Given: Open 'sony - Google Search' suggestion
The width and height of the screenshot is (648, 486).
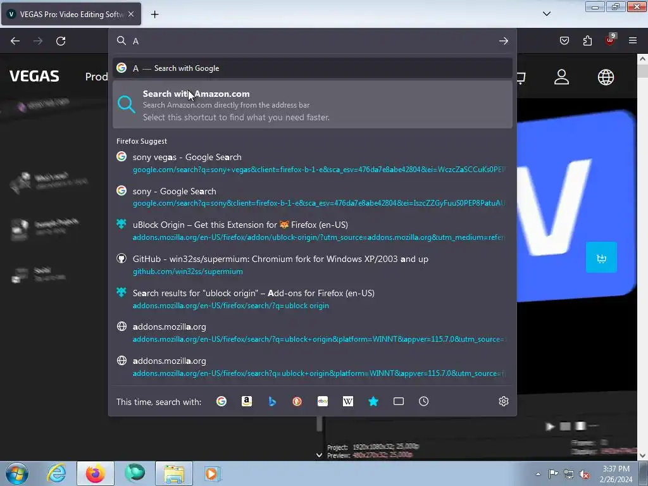Looking at the screenshot, I should coord(313,197).
